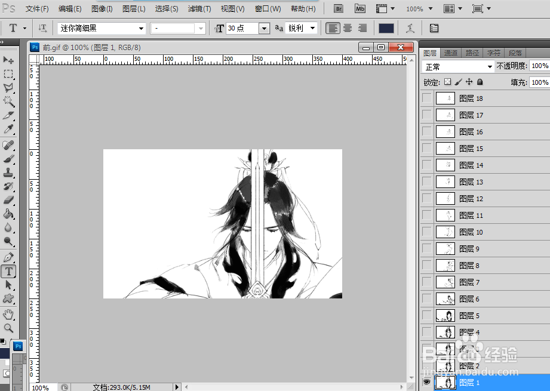Image resolution: width=550 pixels, height=391 pixels.
Task: Open Type tool preset picker arrow
Action: 24,28
